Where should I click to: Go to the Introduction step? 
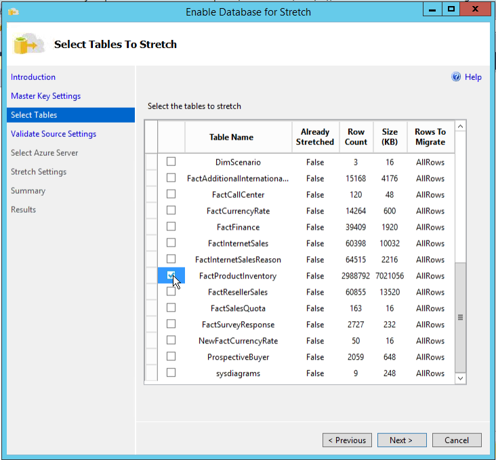(33, 77)
